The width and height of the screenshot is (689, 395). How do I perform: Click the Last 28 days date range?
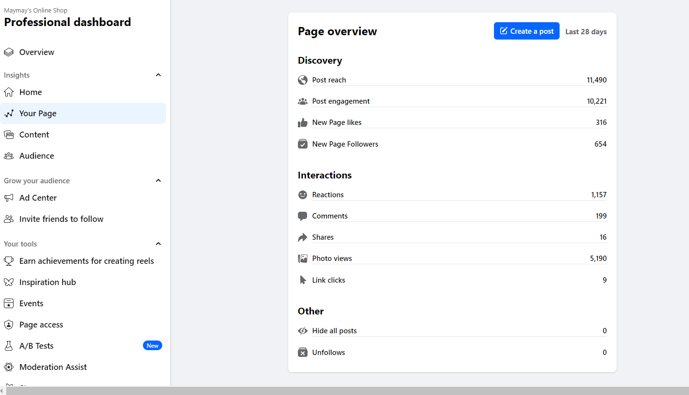[586, 32]
